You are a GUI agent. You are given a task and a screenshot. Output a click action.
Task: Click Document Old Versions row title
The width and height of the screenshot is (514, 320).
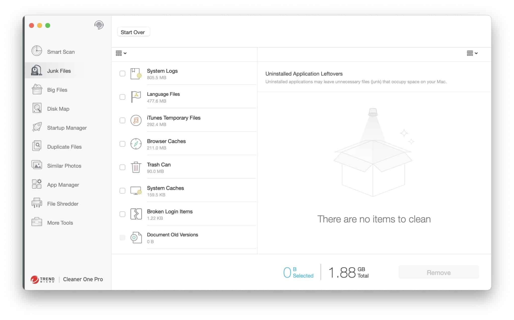172,235
